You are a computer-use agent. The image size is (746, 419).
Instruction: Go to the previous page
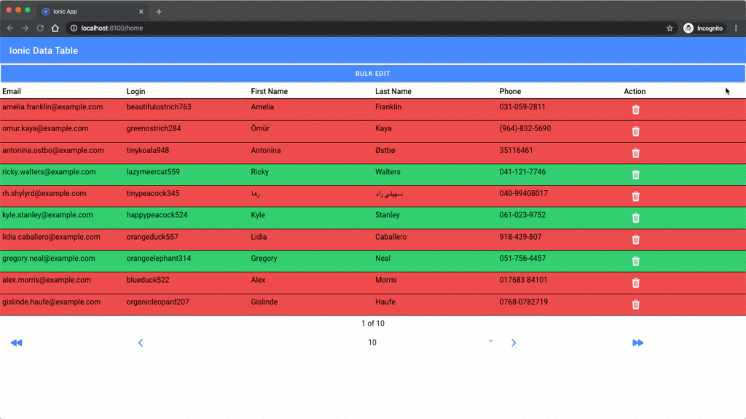(141, 343)
